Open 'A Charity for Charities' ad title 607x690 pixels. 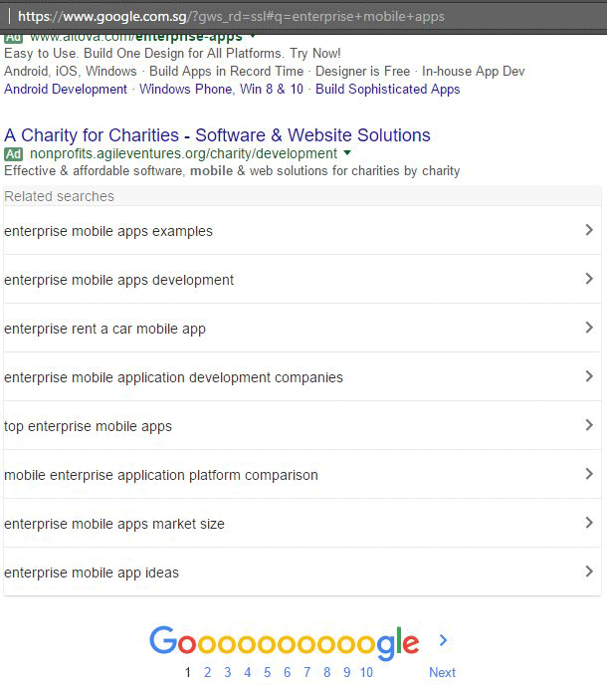click(x=217, y=135)
